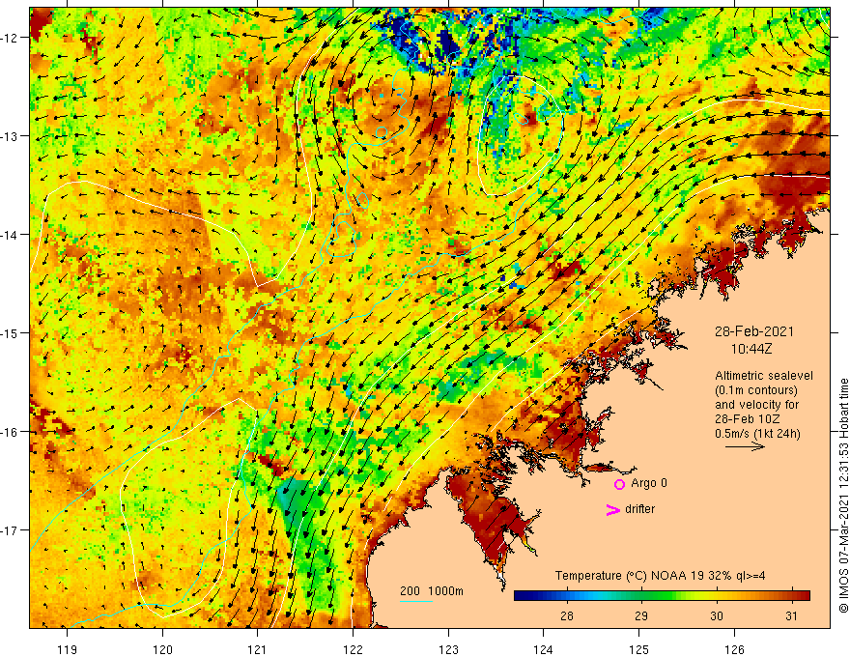This screenshot has height=657, width=850.
Task: Click longitude axis label 125
Action: [x=639, y=649]
